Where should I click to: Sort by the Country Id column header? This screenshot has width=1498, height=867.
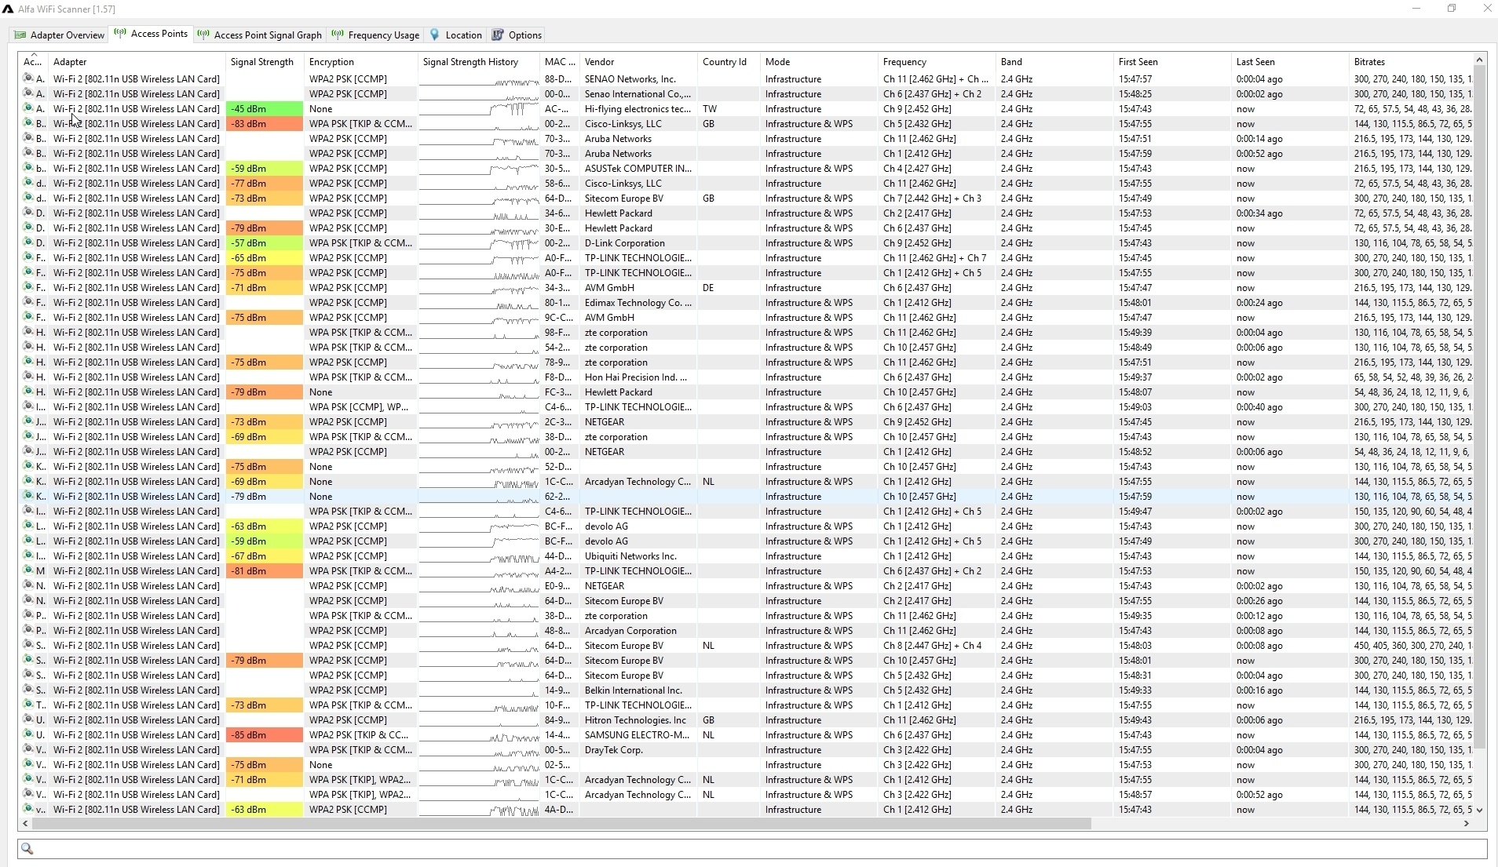[729, 62]
